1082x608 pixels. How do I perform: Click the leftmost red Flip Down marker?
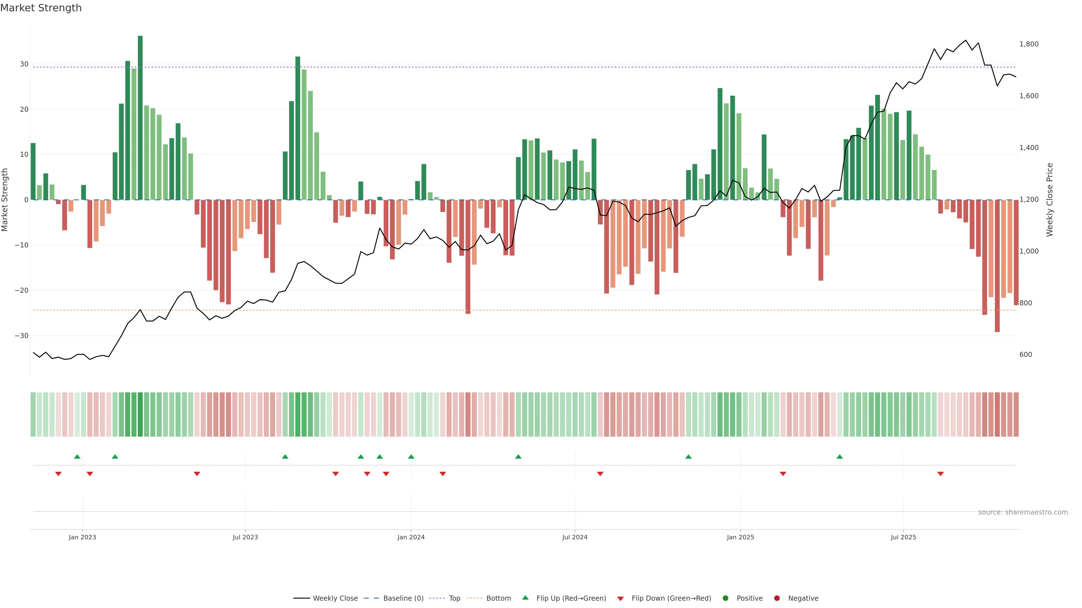coord(58,474)
